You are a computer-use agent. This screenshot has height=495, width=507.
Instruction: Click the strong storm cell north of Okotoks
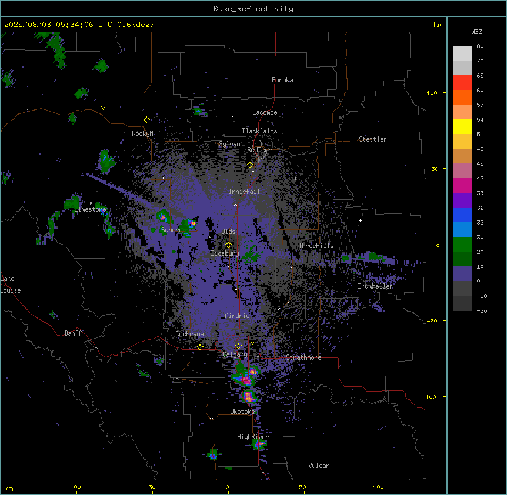249,396
